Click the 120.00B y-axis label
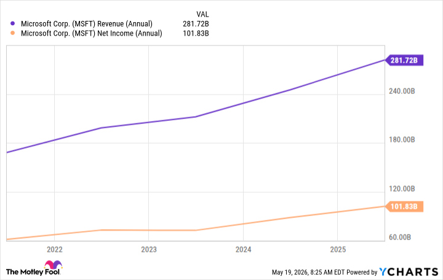Viewport: 443px width, 280px height. [x=402, y=189]
